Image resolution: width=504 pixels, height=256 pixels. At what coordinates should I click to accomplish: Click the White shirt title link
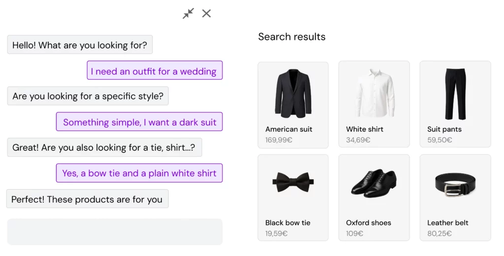[365, 129]
